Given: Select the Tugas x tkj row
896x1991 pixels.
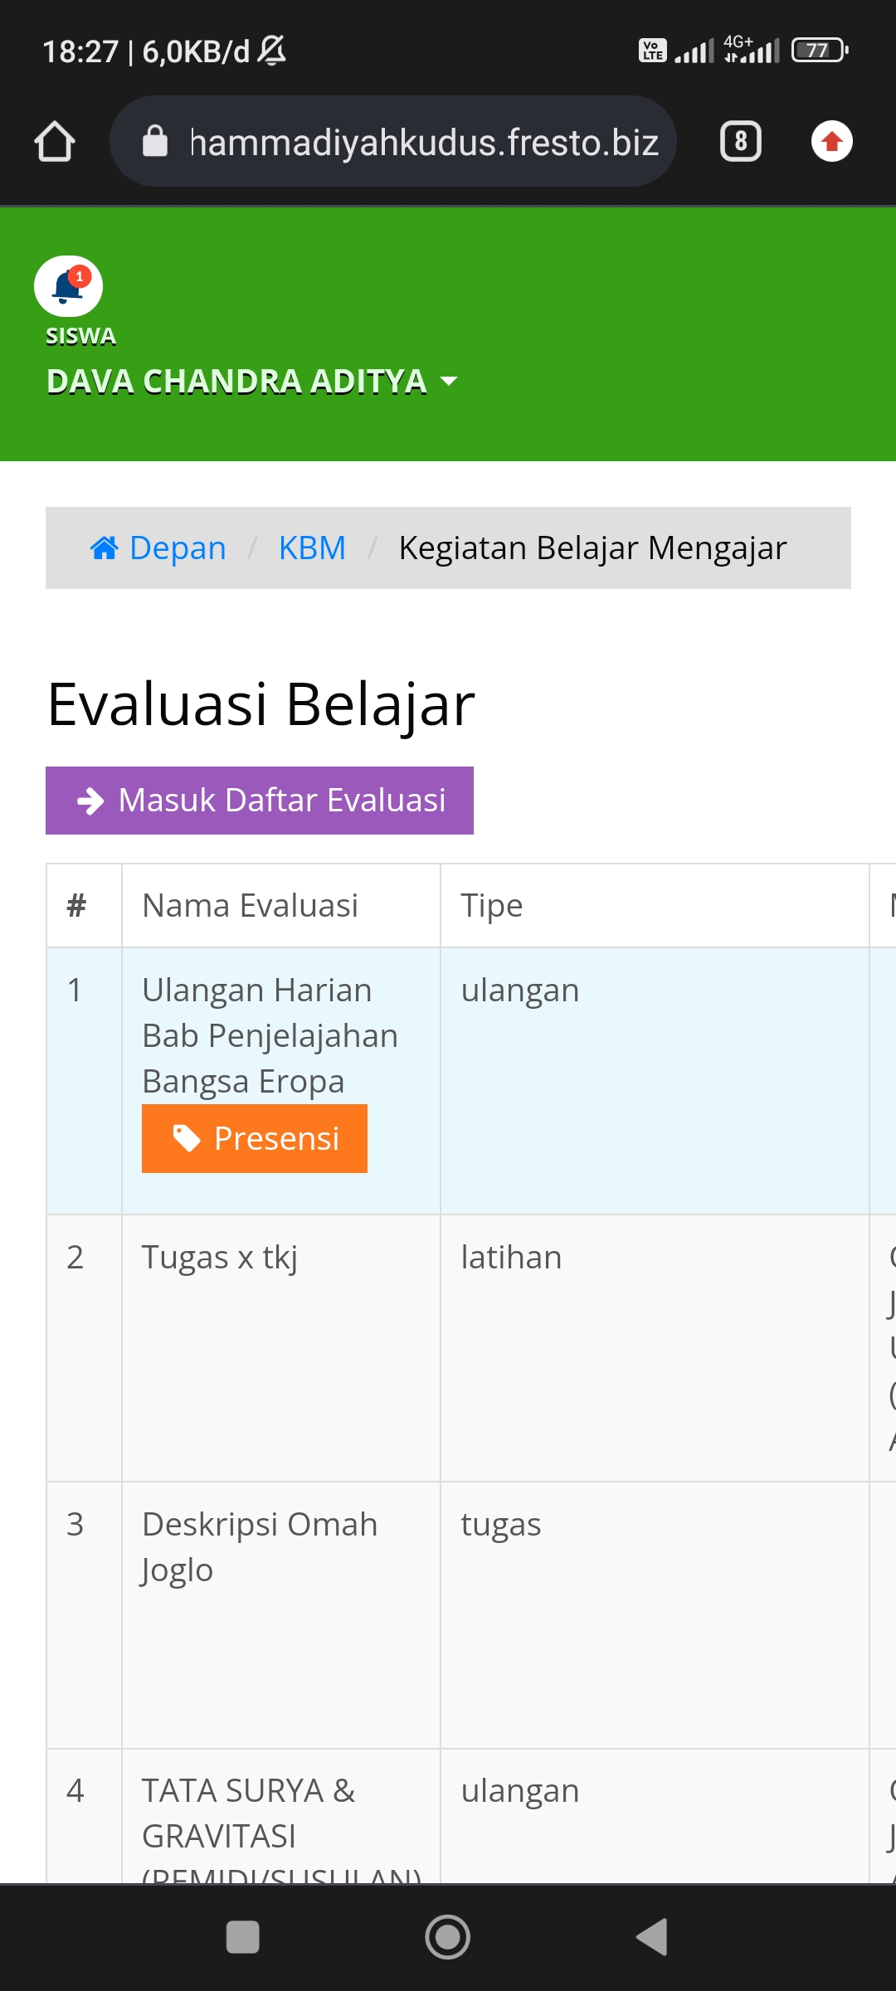Looking at the screenshot, I should coord(471,1348).
